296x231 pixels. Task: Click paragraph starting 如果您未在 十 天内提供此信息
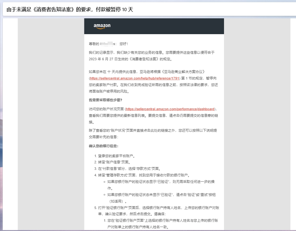[x=153, y=82]
